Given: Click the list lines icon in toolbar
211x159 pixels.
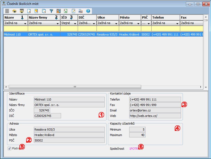Looking at the screenshot, I should point(7,11).
